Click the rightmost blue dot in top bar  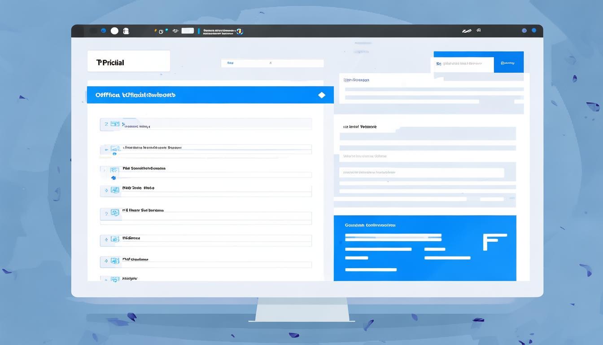coord(534,31)
